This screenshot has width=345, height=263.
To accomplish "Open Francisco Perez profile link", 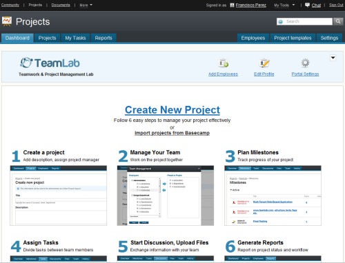I will (x=250, y=5).
